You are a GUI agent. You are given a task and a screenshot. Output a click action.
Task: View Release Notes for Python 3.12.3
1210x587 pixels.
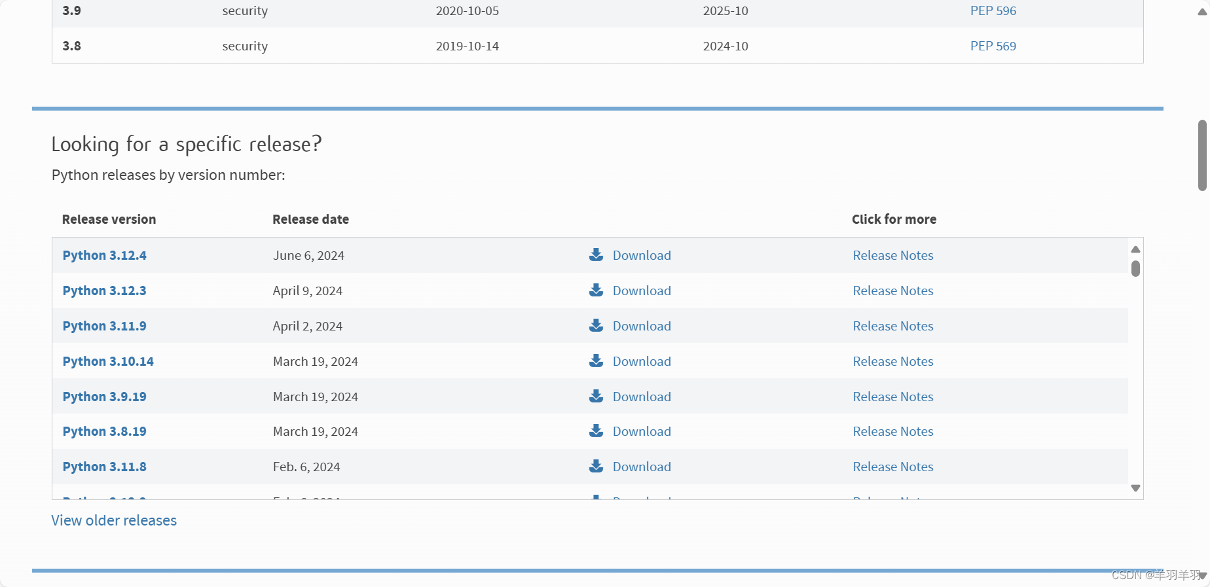[x=893, y=291]
